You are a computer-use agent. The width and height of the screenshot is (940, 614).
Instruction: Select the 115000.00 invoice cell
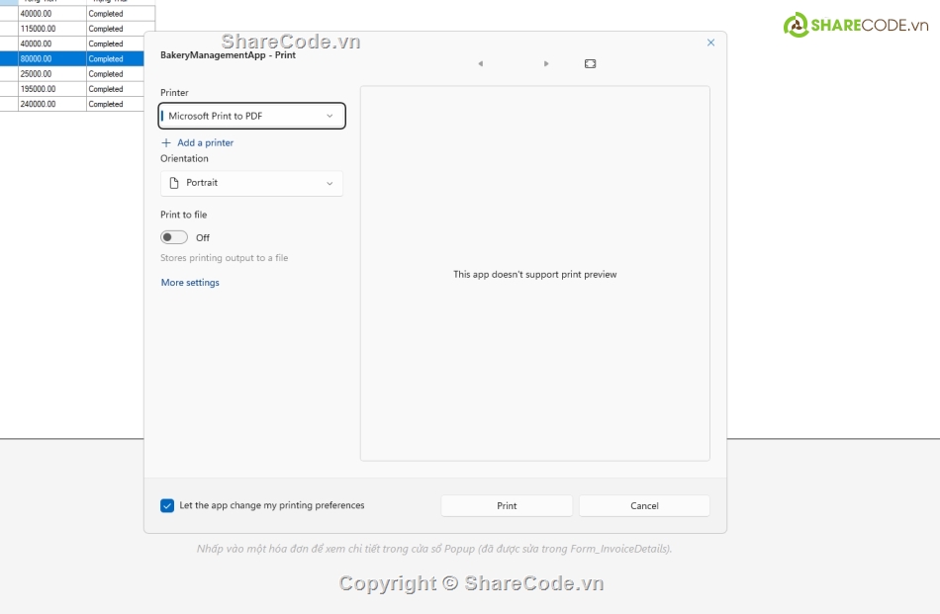(x=51, y=29)
